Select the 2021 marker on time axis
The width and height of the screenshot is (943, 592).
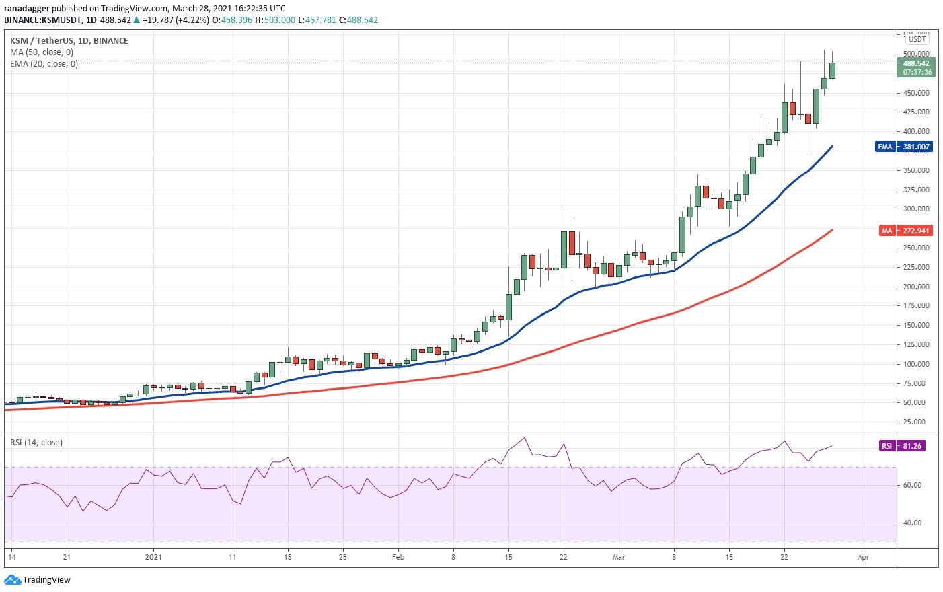pyautogui.click(x=153, y=557)
